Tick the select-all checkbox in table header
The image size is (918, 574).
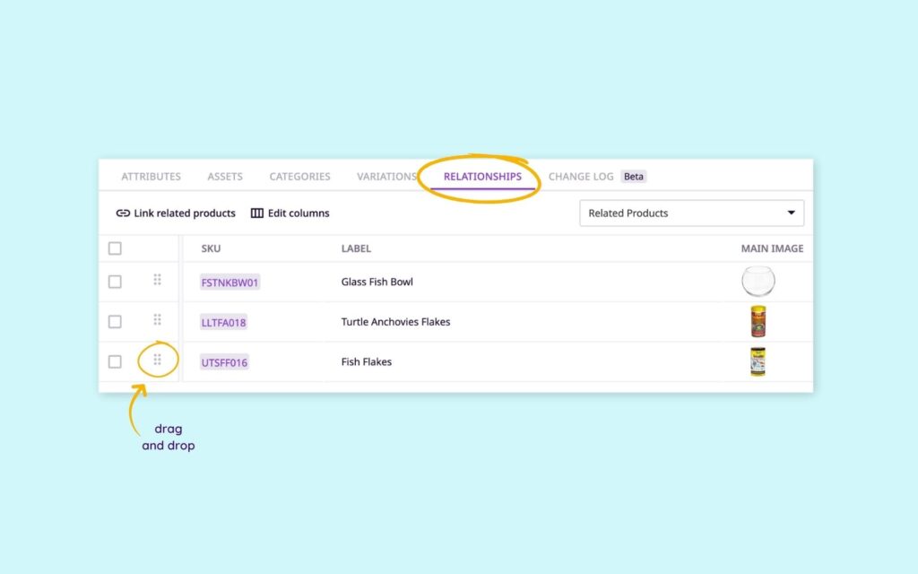tap(115, 248)
